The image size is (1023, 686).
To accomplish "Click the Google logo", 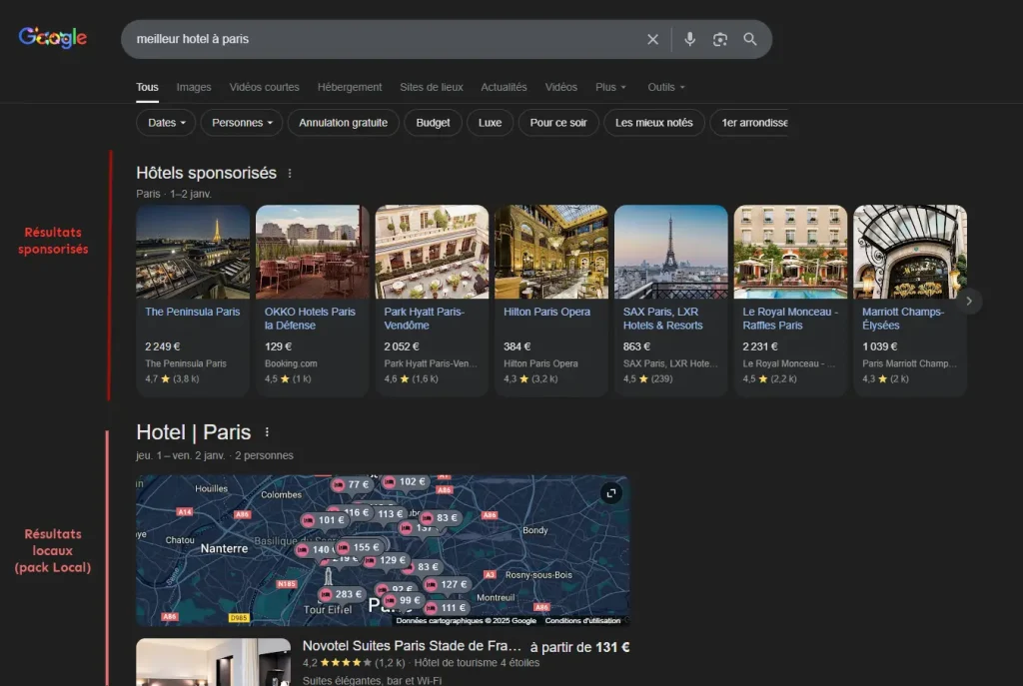I will (51, 38).
